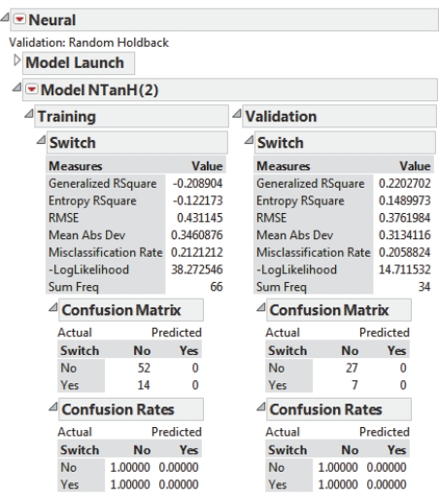
Task: Select Training Mean Abs Dev value 0.3460876
Action: click(x=197, y=235)
